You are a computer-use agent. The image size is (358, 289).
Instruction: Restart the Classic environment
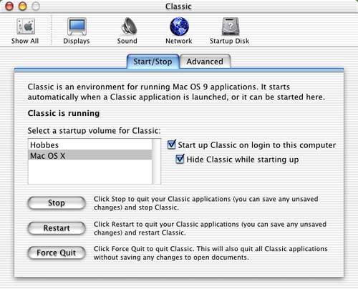[57, 228]
